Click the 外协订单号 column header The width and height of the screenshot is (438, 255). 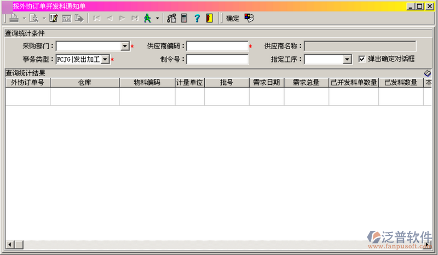click(28, 83)
